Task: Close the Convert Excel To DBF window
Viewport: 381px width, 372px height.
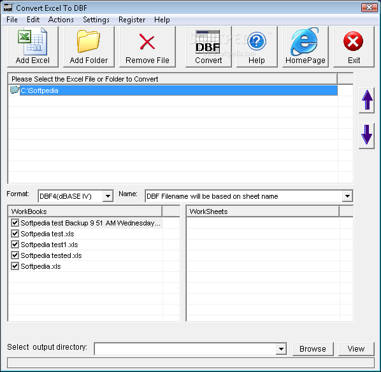Action: pos(369,8)
